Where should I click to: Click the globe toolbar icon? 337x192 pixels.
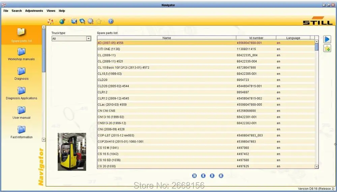click(62, 21)
